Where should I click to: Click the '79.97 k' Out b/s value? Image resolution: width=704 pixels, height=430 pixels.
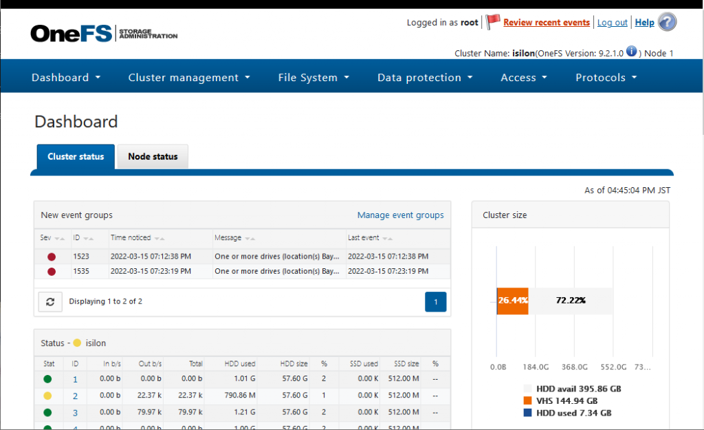pos(149,412)
